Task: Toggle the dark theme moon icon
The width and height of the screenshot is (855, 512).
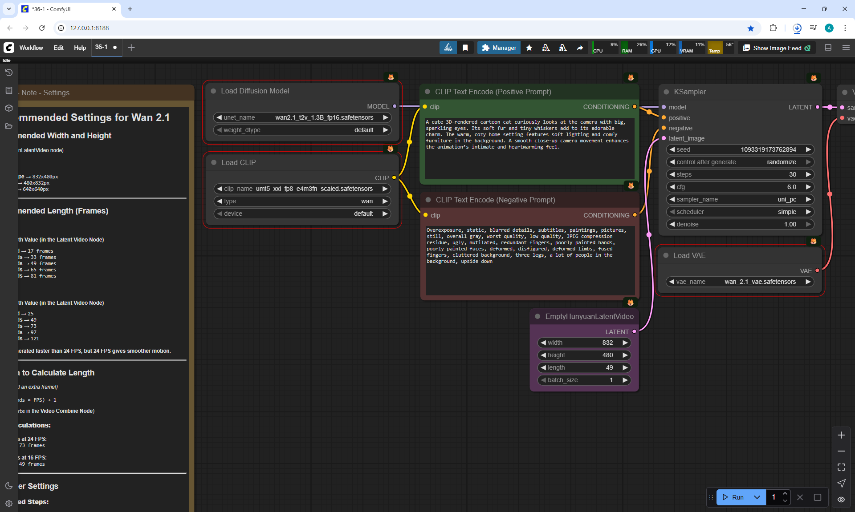Action: pyautogui.click(x=8, y=486)
